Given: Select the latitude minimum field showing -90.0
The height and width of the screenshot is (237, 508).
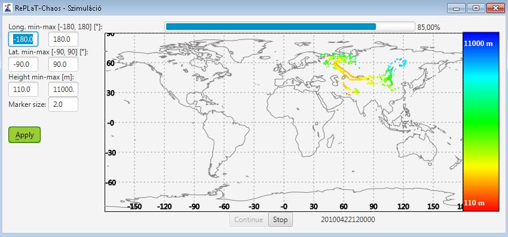Looking at the screenshot, I should [23, 64].
